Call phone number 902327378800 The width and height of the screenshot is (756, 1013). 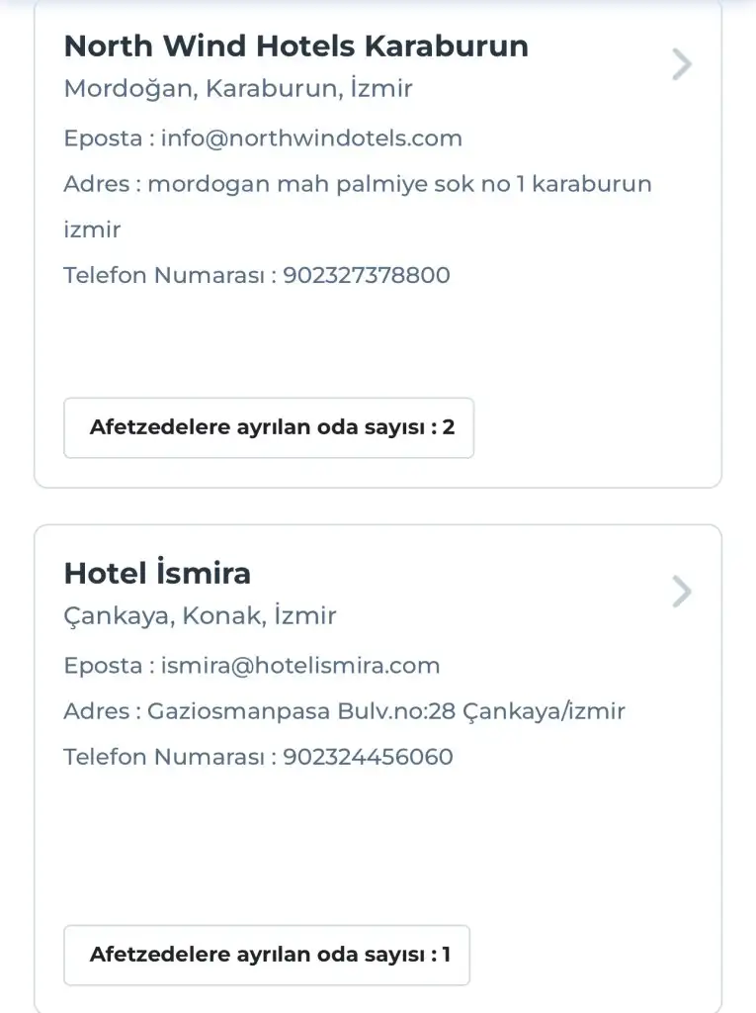(367, 275)
